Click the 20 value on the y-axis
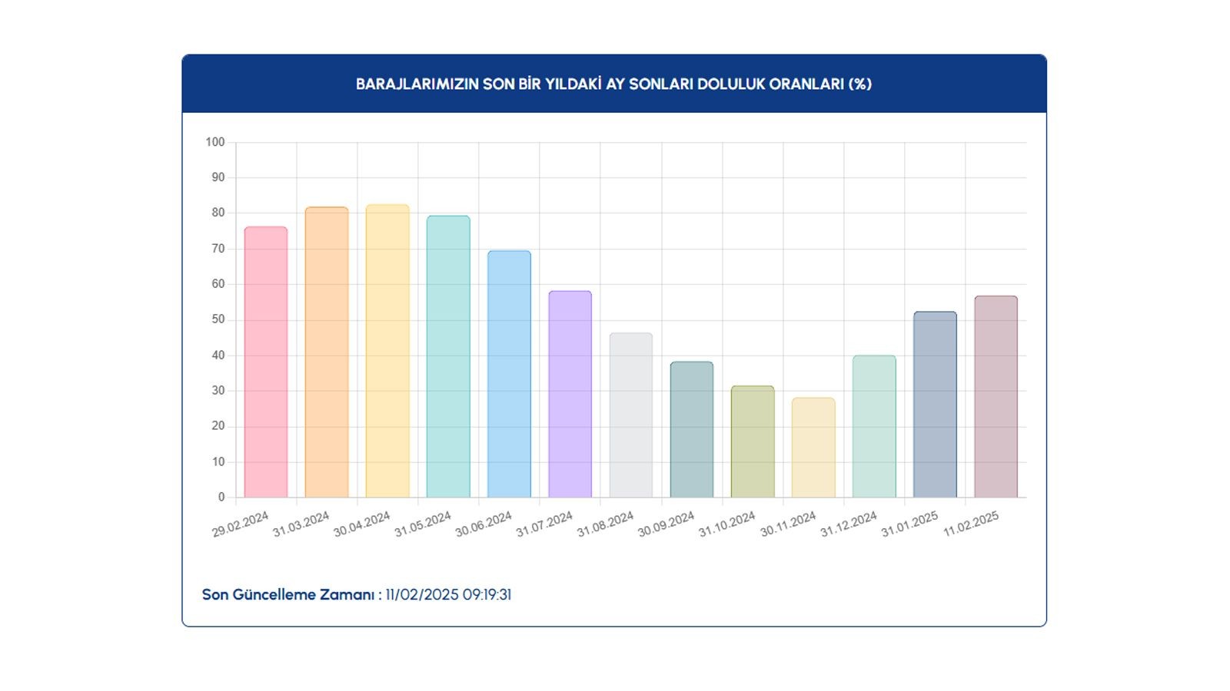This screenshot has width=1230, height=691. [218, 426]
